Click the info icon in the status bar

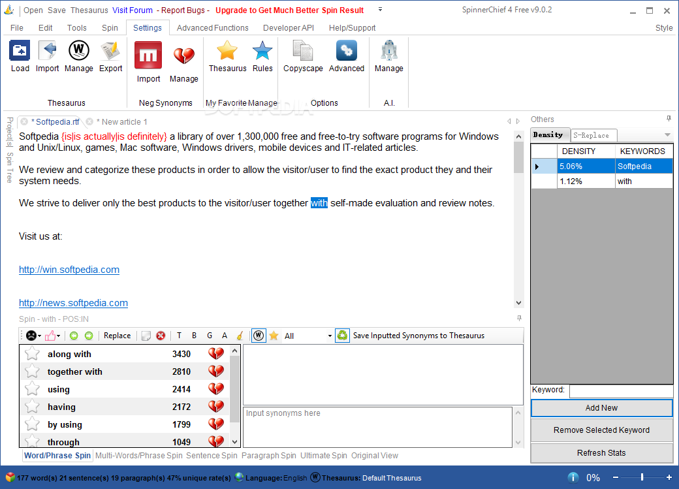tap(573, 477)
